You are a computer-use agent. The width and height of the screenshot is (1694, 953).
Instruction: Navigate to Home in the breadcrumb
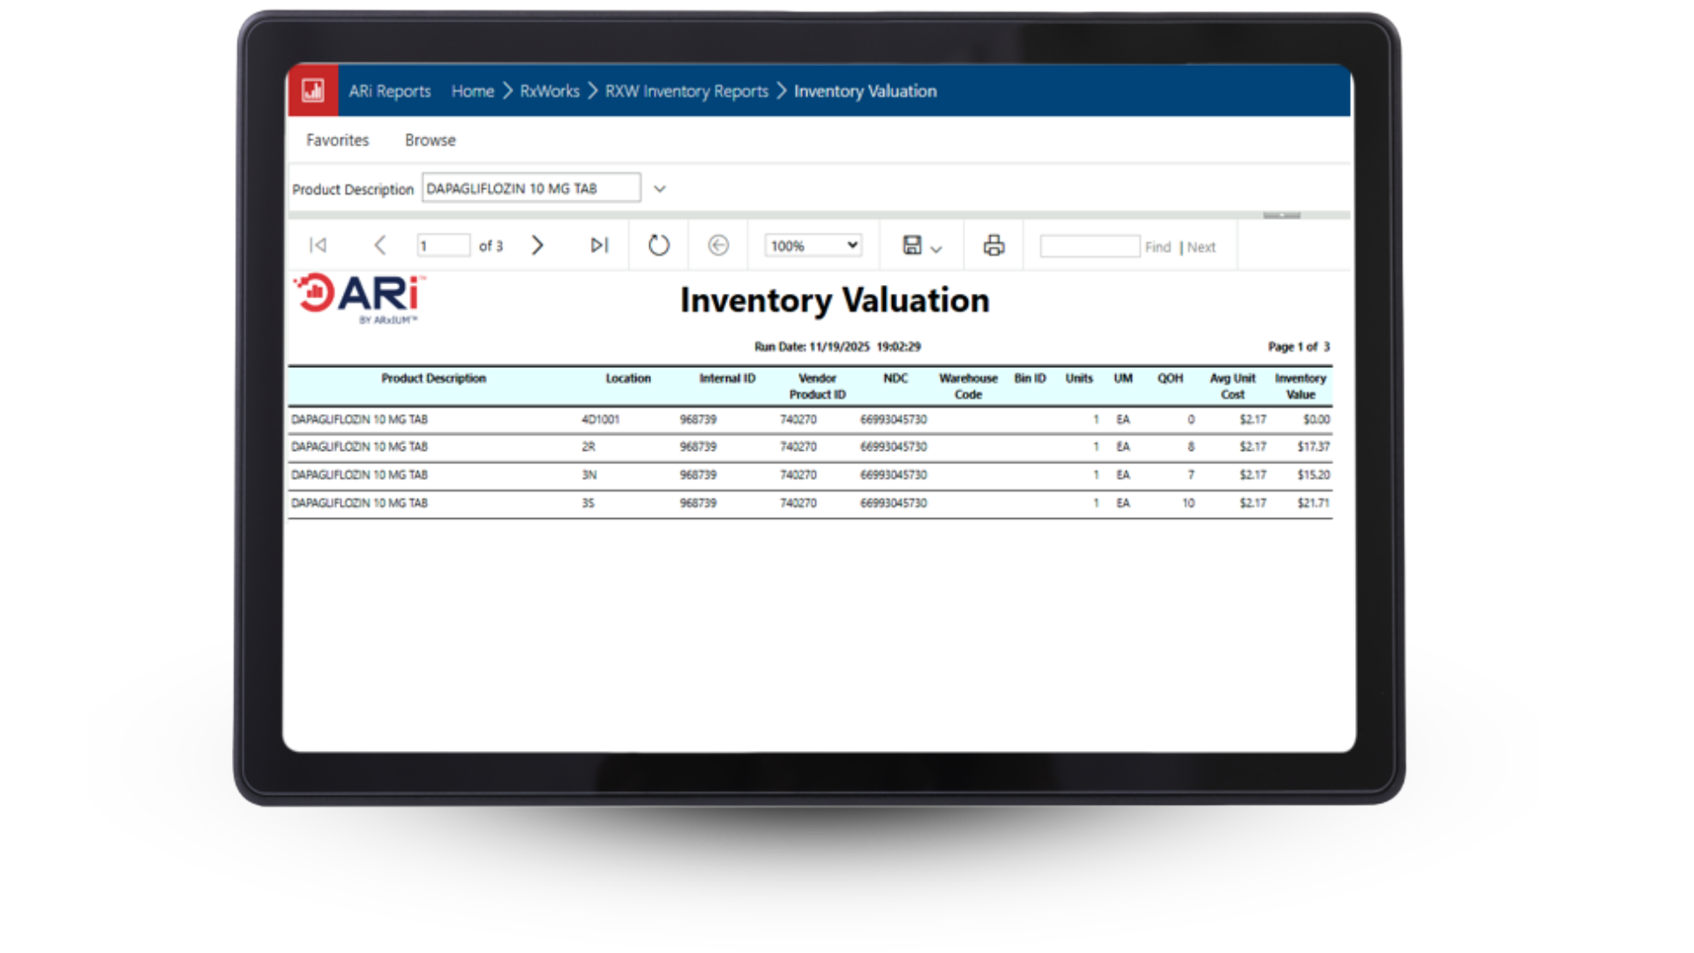472,91
